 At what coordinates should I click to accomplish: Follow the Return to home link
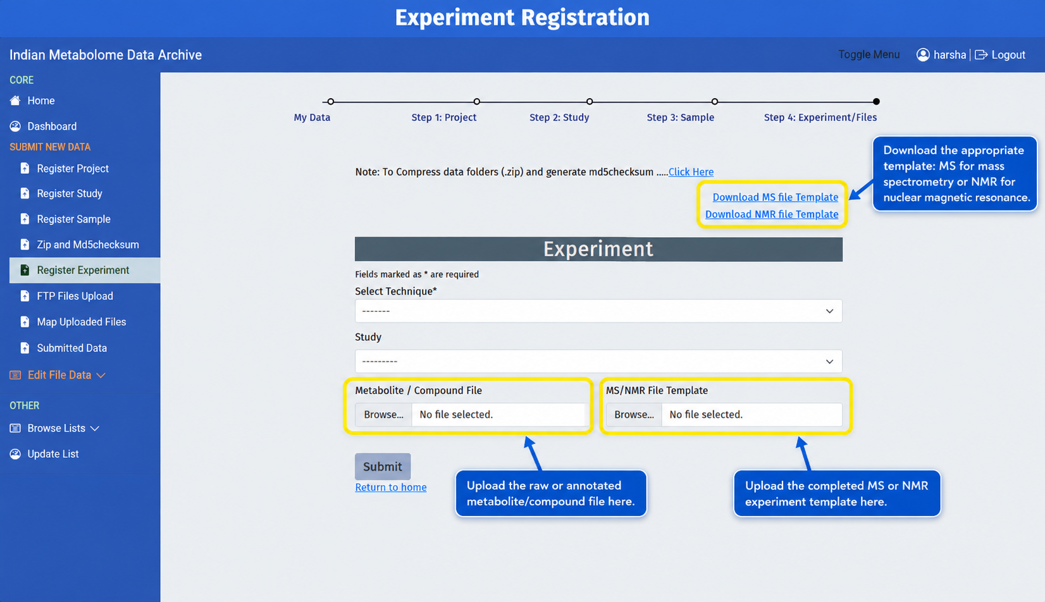pos(391,487)
